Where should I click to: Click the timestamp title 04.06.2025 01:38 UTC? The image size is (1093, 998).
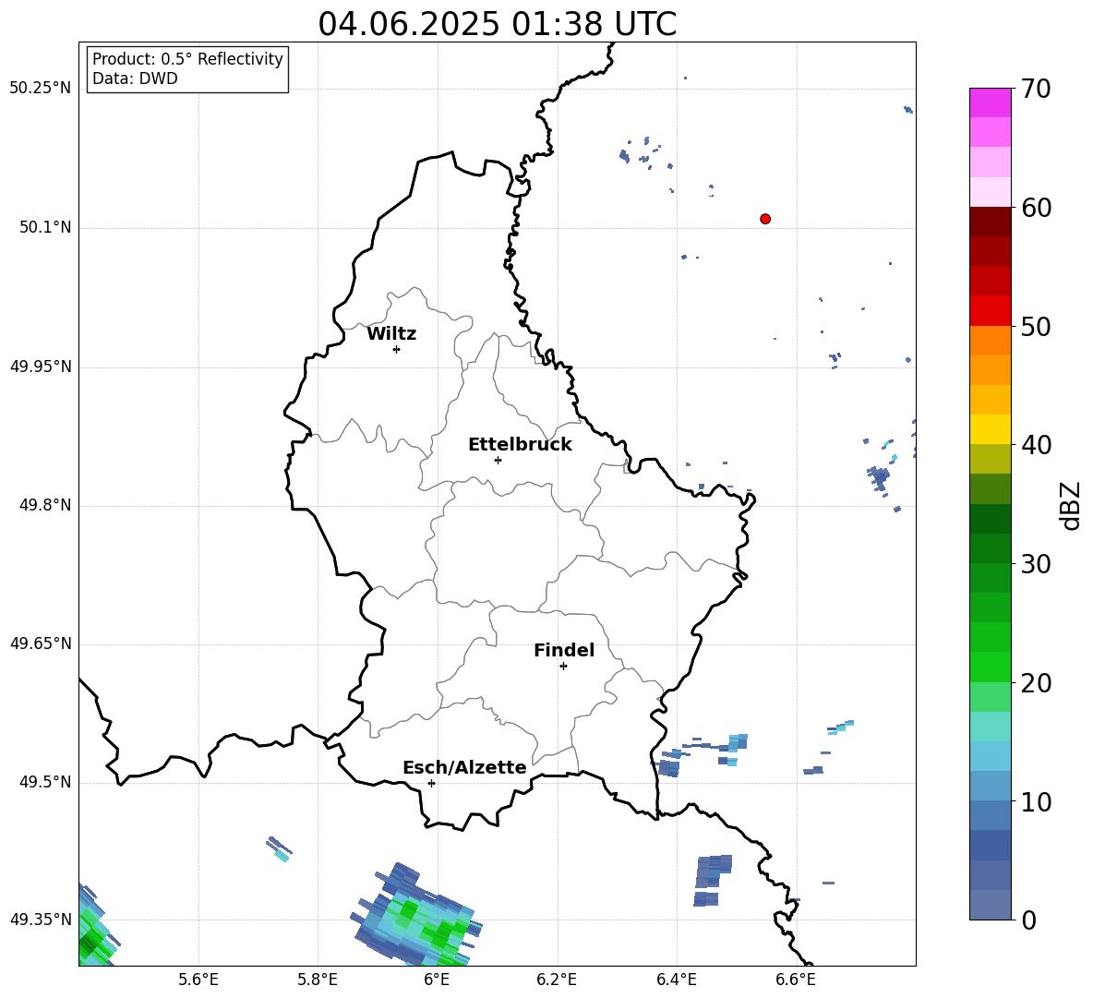[497, 24]
